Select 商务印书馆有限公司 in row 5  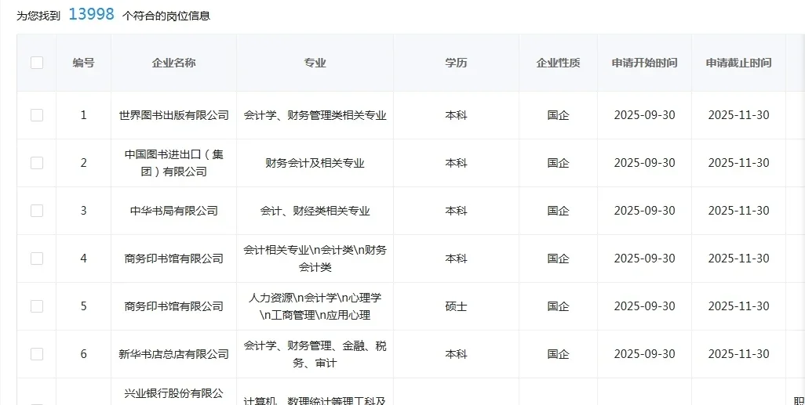pos(173,306)
